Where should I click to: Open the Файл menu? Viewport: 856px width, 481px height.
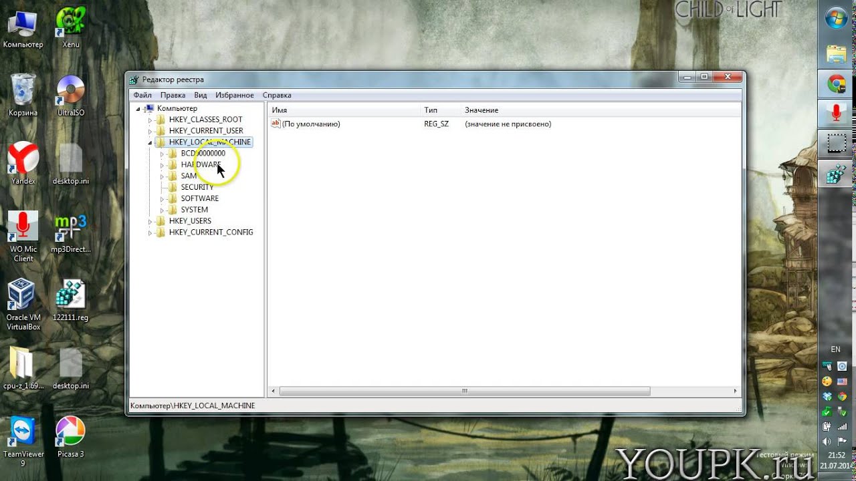coord(142,95)
